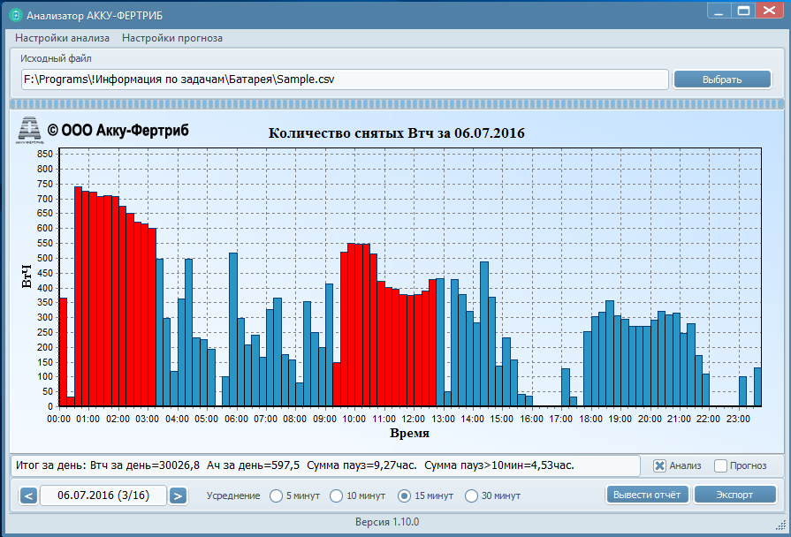The image size is (791, 537).
Task: Click the date field showing 06.07.2016
Action: [103, 495]
